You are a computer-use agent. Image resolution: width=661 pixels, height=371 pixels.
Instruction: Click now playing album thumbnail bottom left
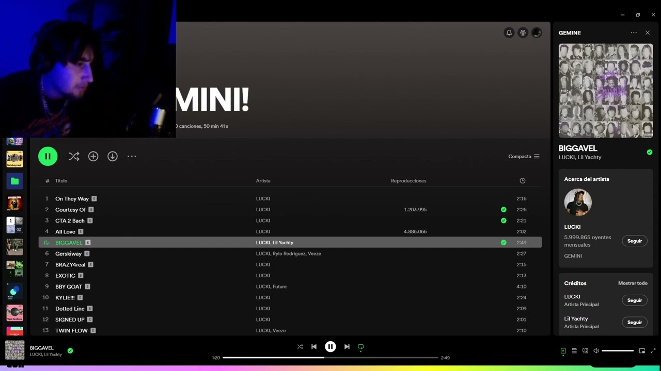(15, 350)
